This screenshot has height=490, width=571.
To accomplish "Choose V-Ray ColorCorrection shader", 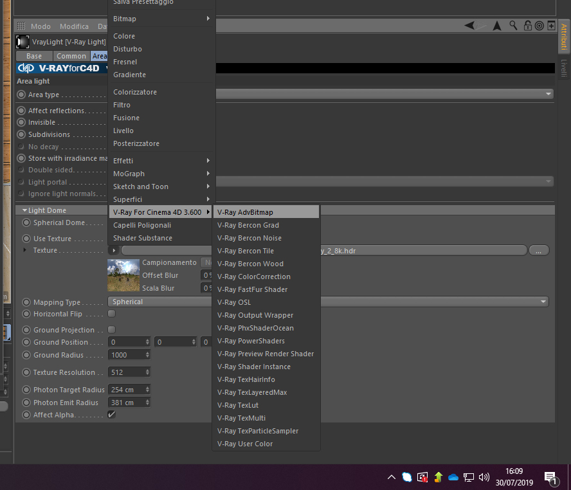I will (266, 277).
